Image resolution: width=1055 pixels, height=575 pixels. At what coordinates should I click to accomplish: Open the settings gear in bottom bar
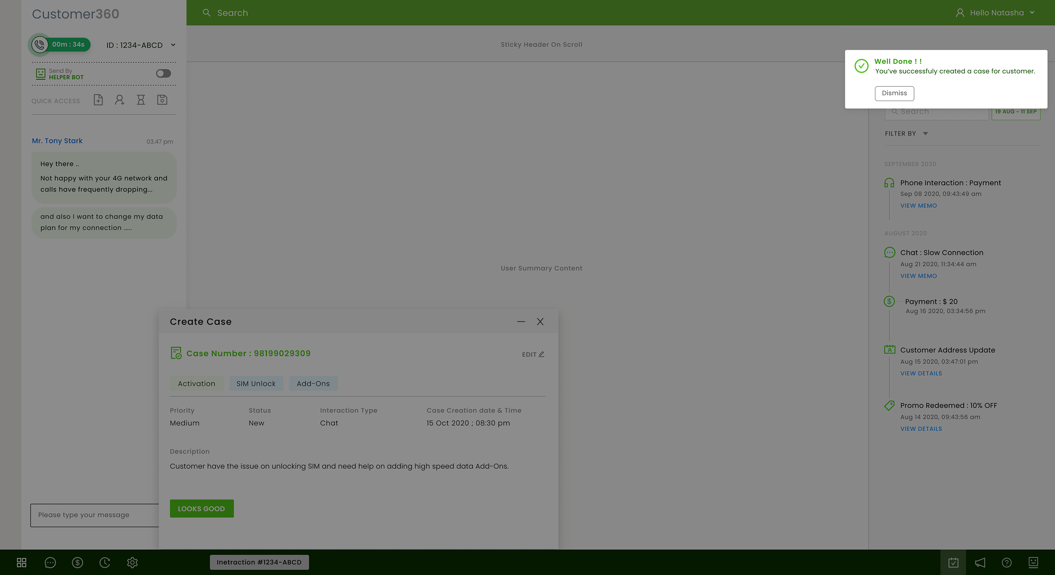(x=132, y=562)
